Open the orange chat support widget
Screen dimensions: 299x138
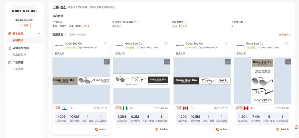[297, 127]
